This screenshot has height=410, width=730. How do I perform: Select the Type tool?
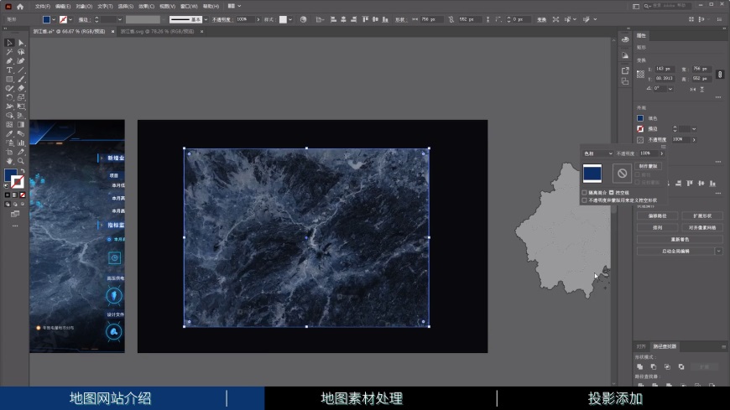9,70
